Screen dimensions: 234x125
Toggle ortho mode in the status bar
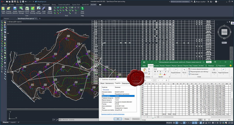tap(182, 123)
